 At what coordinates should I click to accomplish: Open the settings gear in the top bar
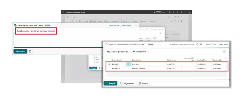[182, 12]
